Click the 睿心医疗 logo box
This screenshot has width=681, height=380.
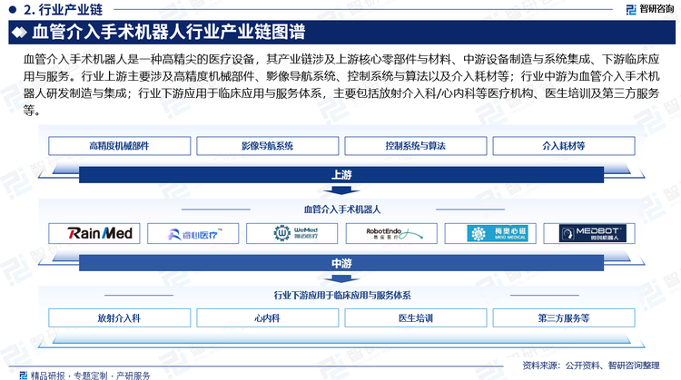tap(192, 233)
